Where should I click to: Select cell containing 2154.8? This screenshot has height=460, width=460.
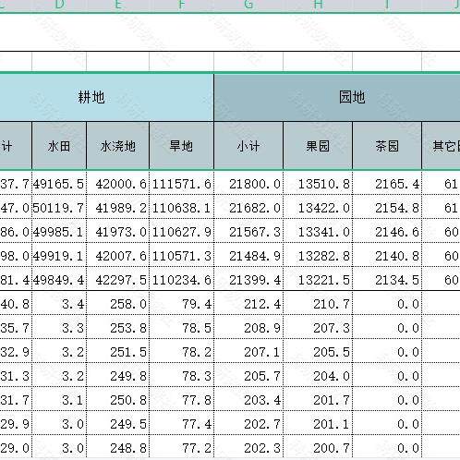pyautogui.click(x=387, y=207)
